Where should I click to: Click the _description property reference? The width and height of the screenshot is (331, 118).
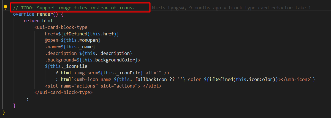(114, 54)
